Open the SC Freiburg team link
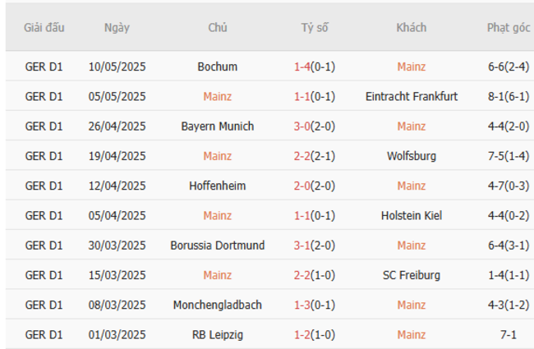This screenshot has width=534, height=349. point(411,275)
